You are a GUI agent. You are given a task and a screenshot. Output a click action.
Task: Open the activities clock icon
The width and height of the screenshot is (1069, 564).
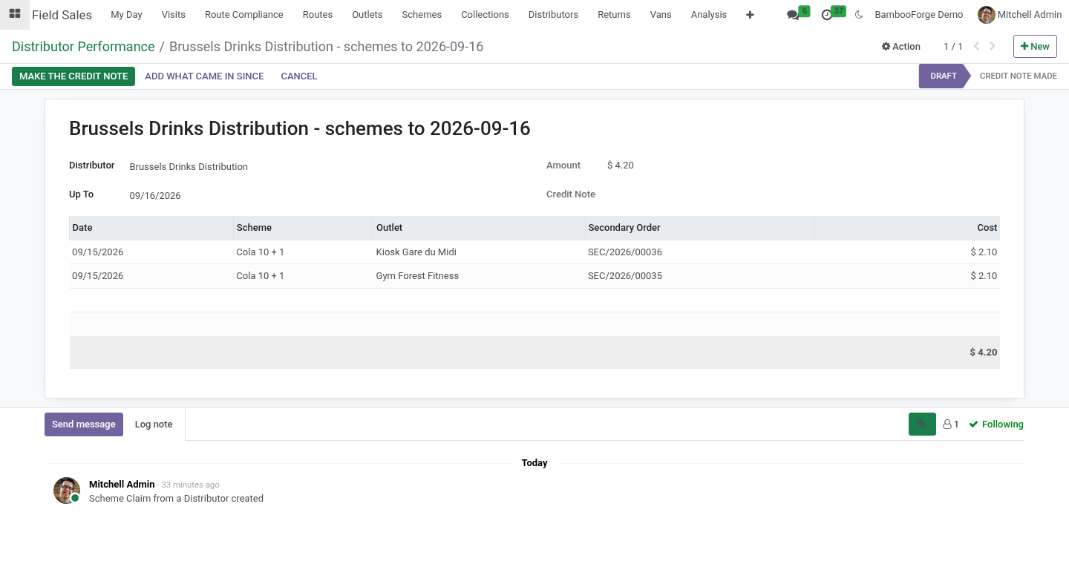tap(827, 15)
